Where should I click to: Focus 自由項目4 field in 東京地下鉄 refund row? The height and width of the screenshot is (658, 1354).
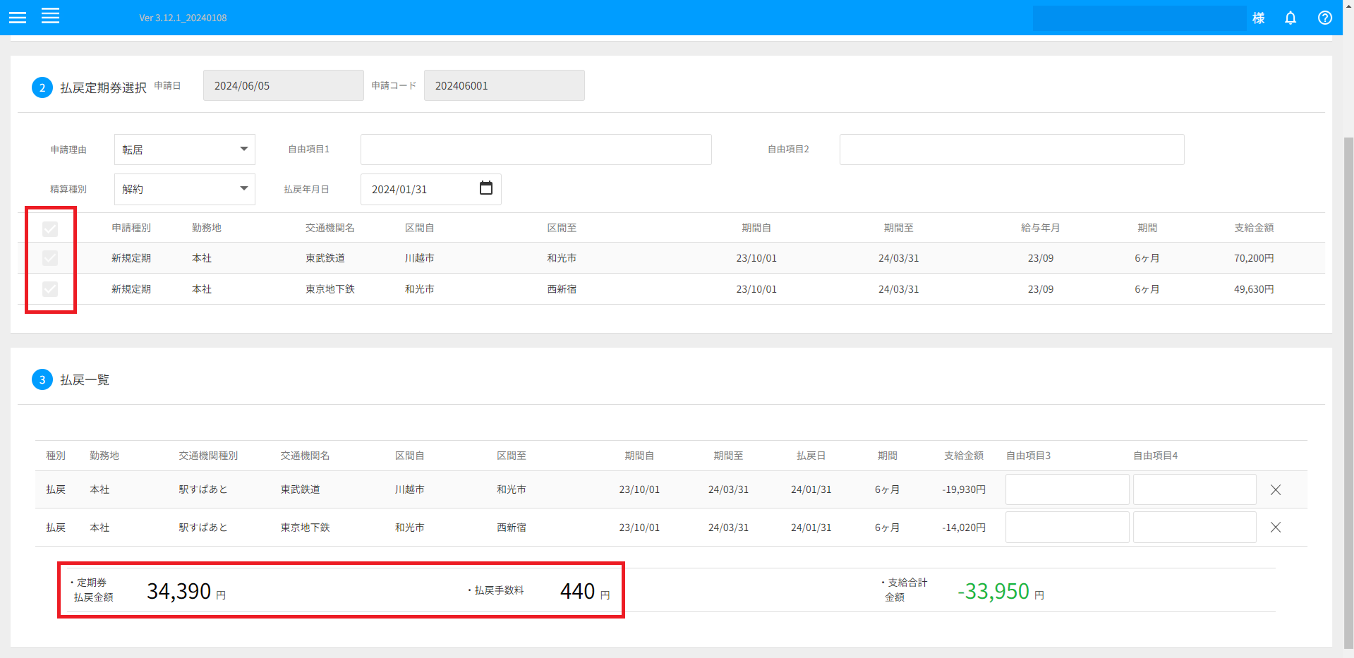tap(1195, 527)
